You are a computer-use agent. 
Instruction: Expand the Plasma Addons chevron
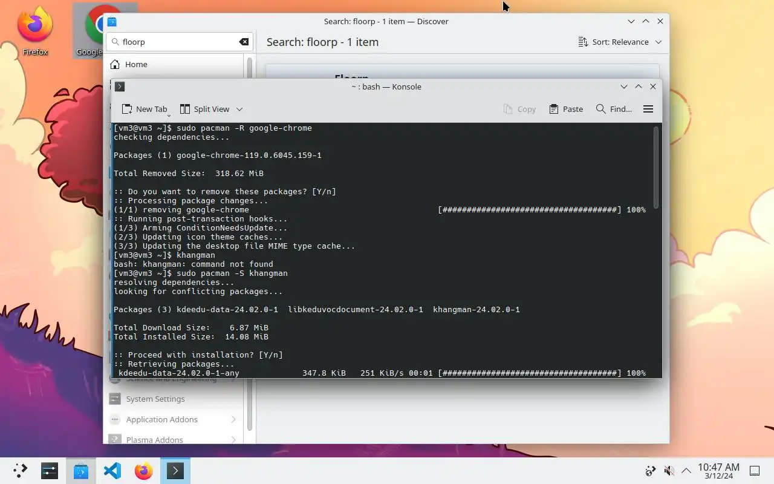pos(233,439)
